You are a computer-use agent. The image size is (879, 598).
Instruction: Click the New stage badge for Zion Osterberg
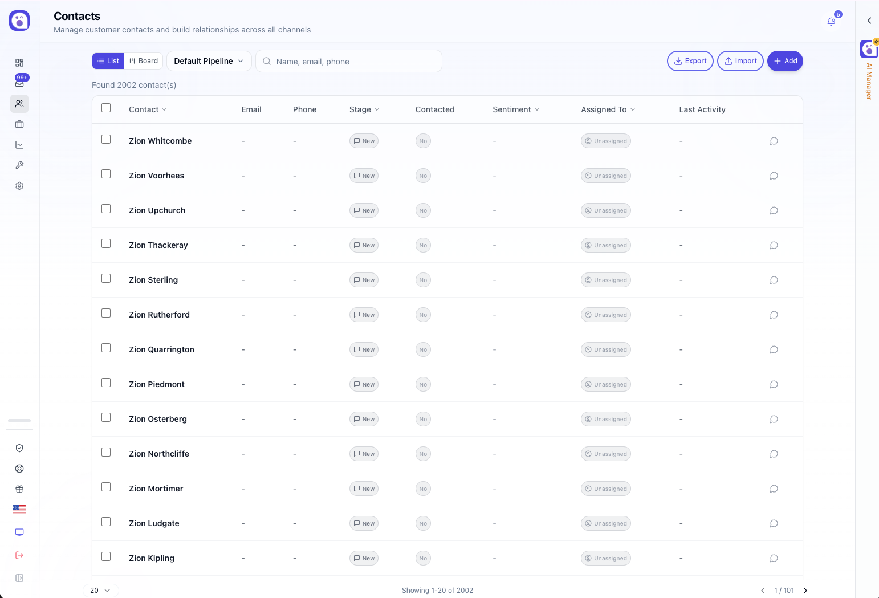tap(364, 419)
